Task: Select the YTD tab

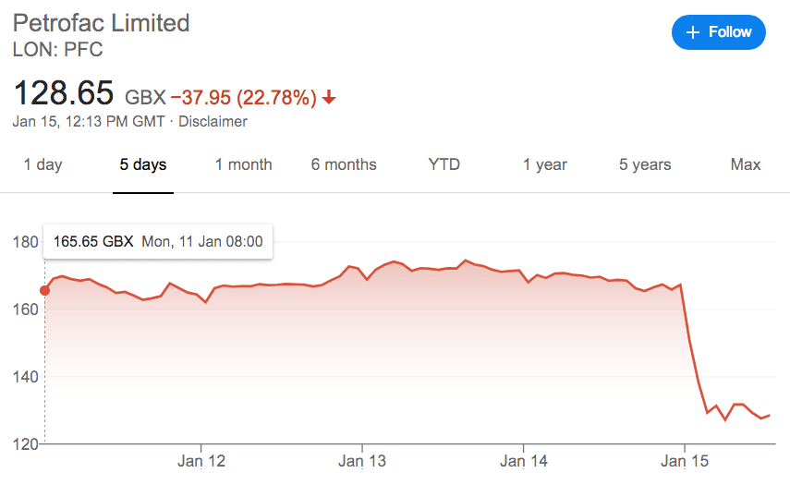Action: (x=444, y=165)
